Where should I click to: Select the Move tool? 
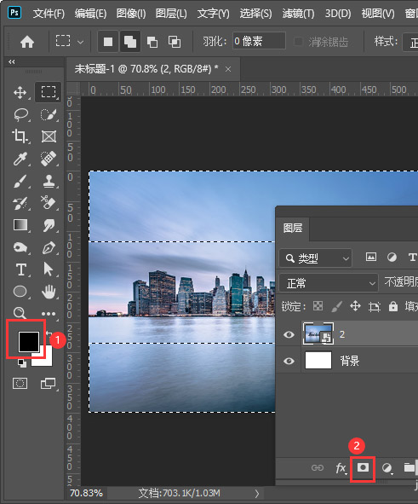pos(20,92)
